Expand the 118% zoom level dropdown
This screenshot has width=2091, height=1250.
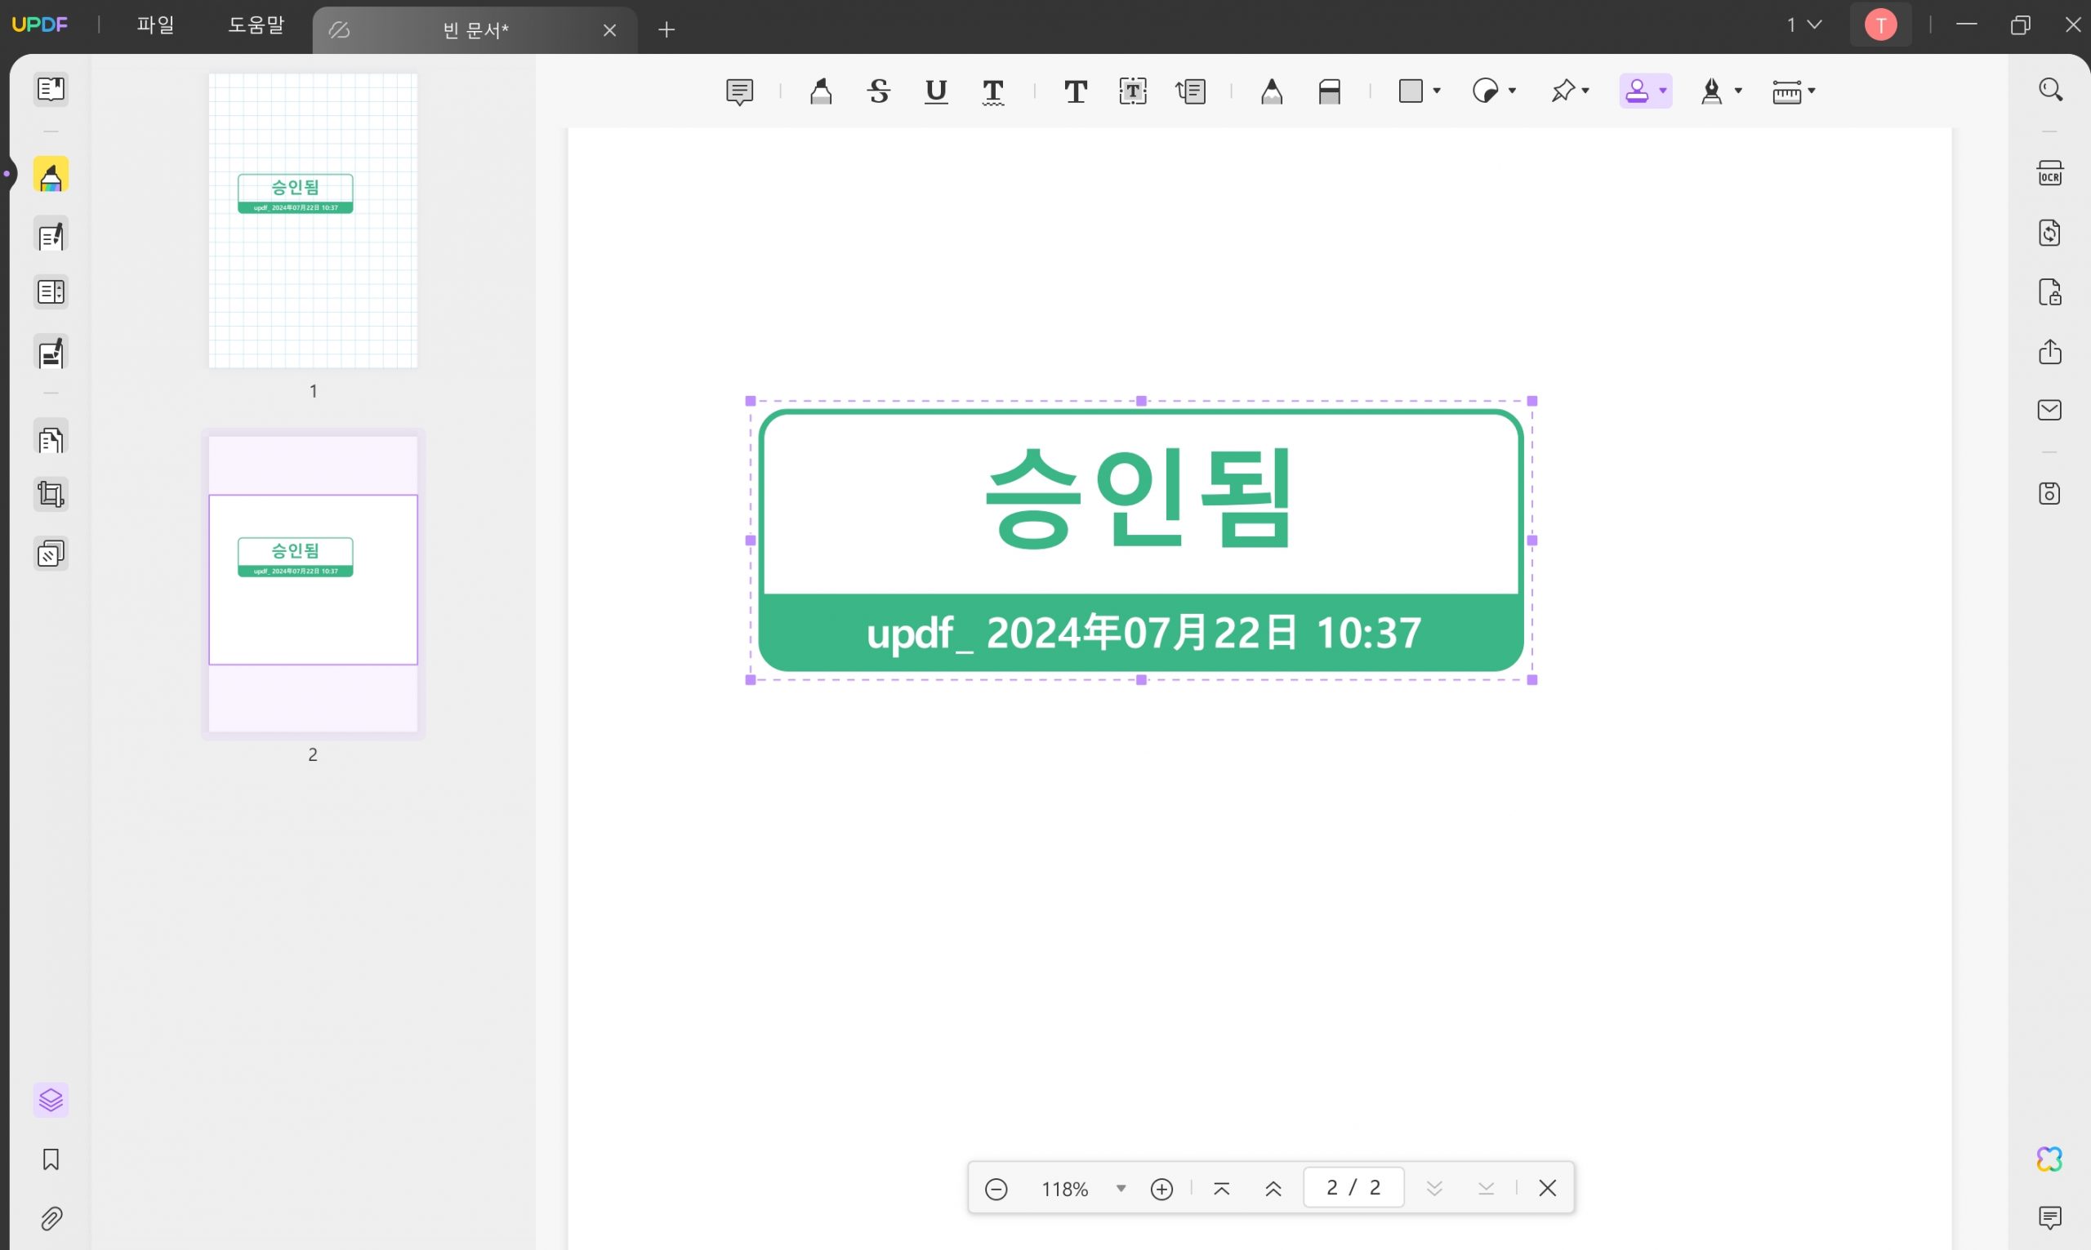tap(1121, 1189)
